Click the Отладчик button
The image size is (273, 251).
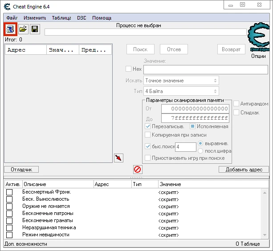pyautogui.click(x=21, y=170)
